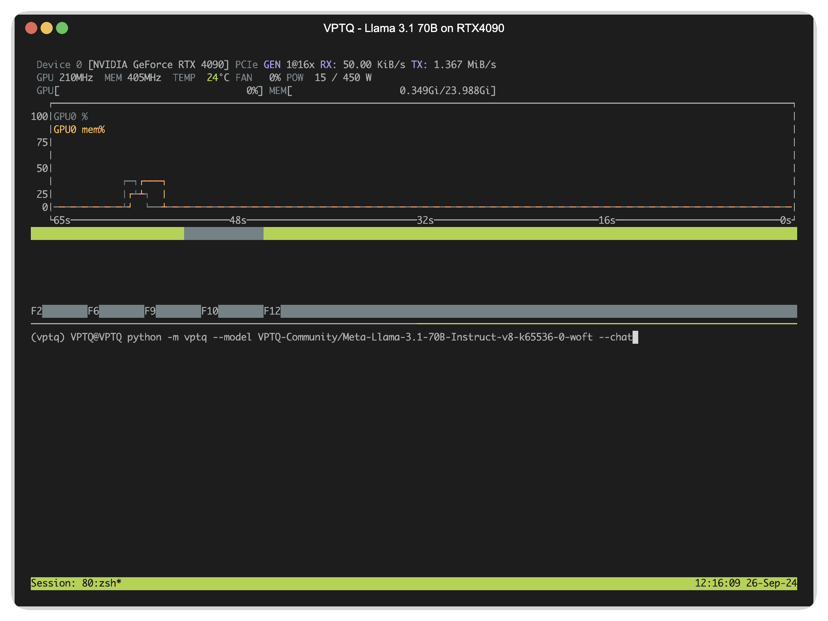Click the GPU clock 210MHz readout
Screen dimensions: 828x621
click(75, 77)
